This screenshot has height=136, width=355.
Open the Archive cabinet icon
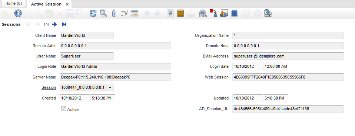click(x=180, y=14)
